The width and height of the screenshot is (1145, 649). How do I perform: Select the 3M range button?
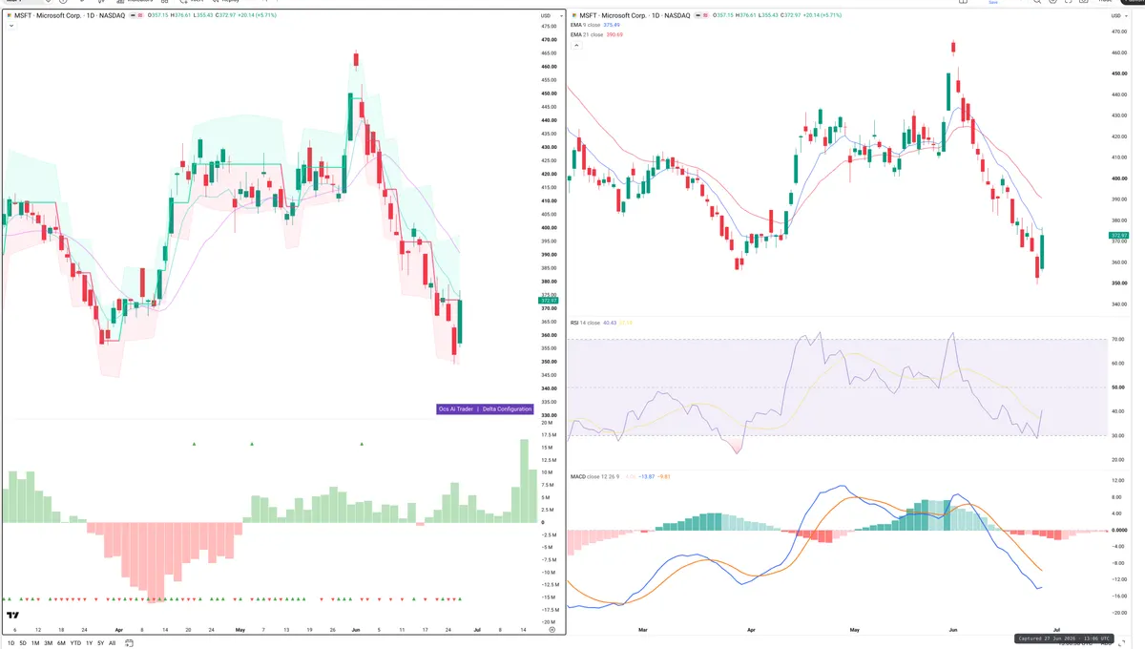[48, 643]
